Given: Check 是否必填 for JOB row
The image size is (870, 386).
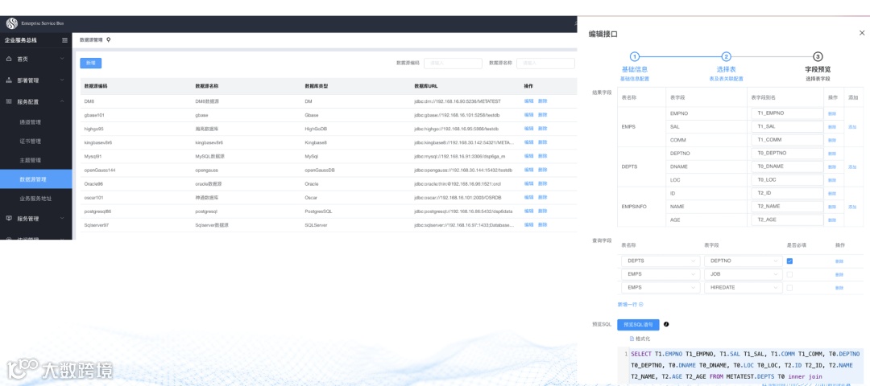Looking at the screenshot, I should point(789,274).
